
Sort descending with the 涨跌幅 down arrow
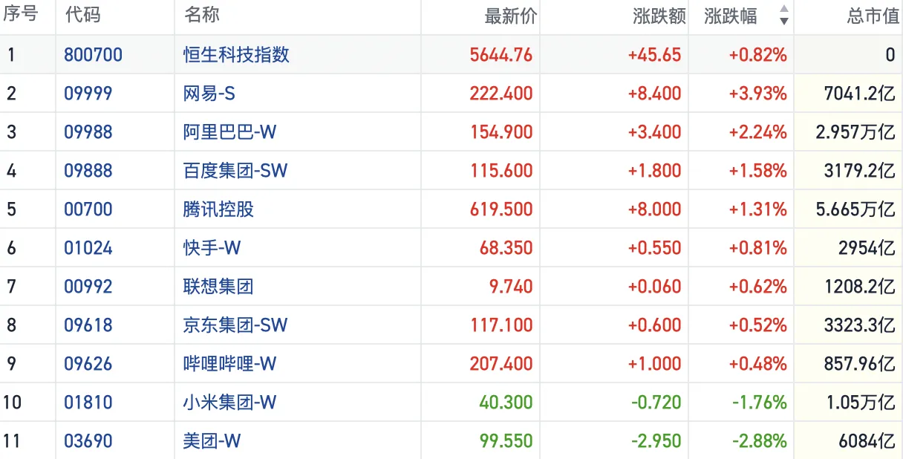point(783,22)
